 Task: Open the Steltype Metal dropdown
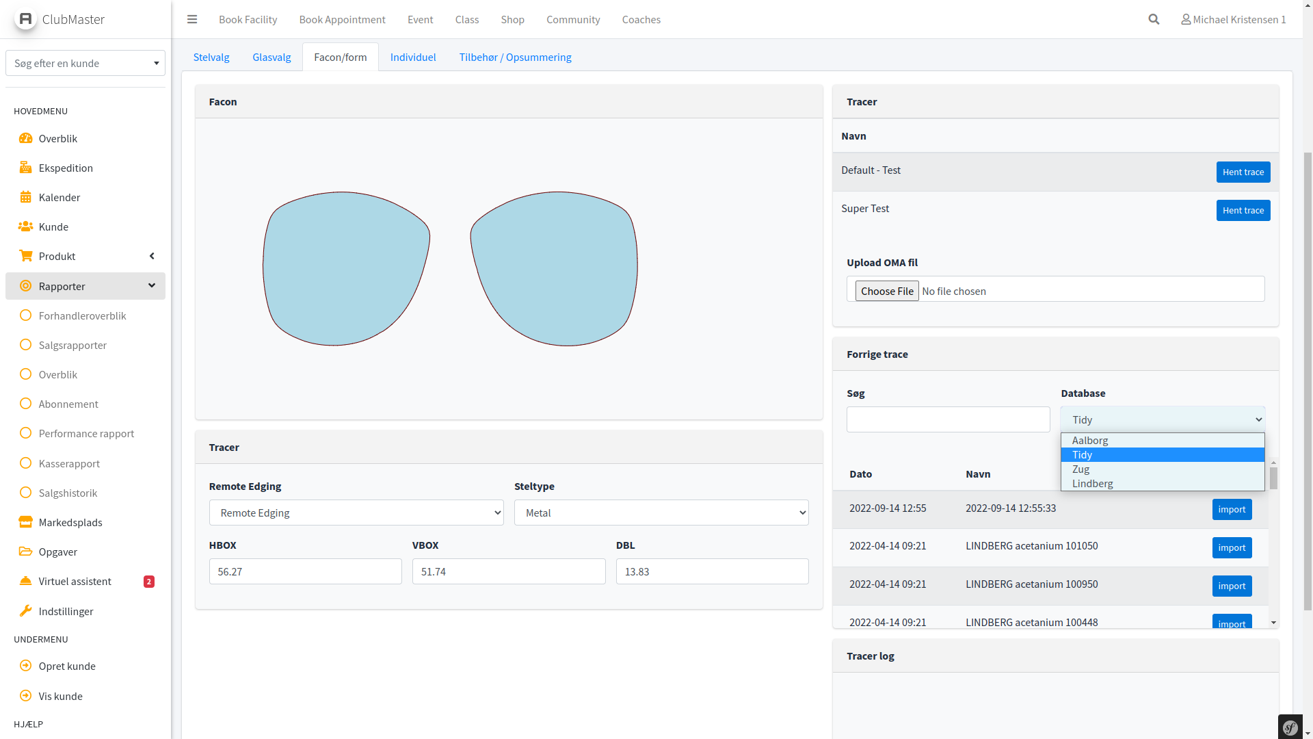[661, 513]
